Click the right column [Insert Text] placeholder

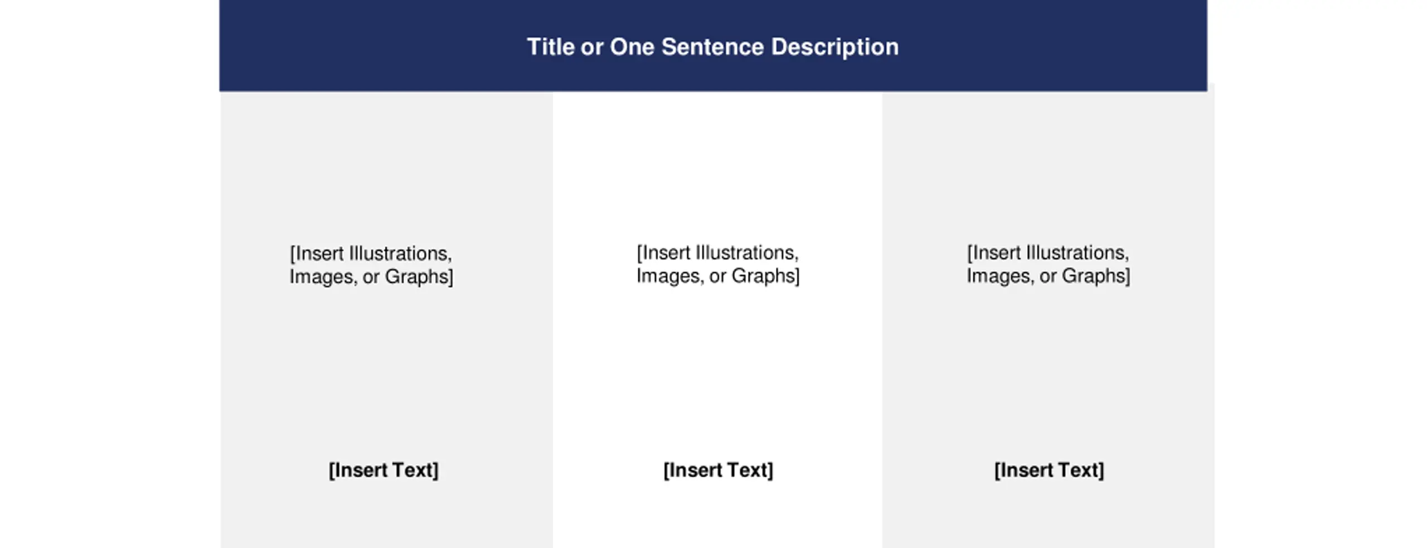pos(1049,470)
